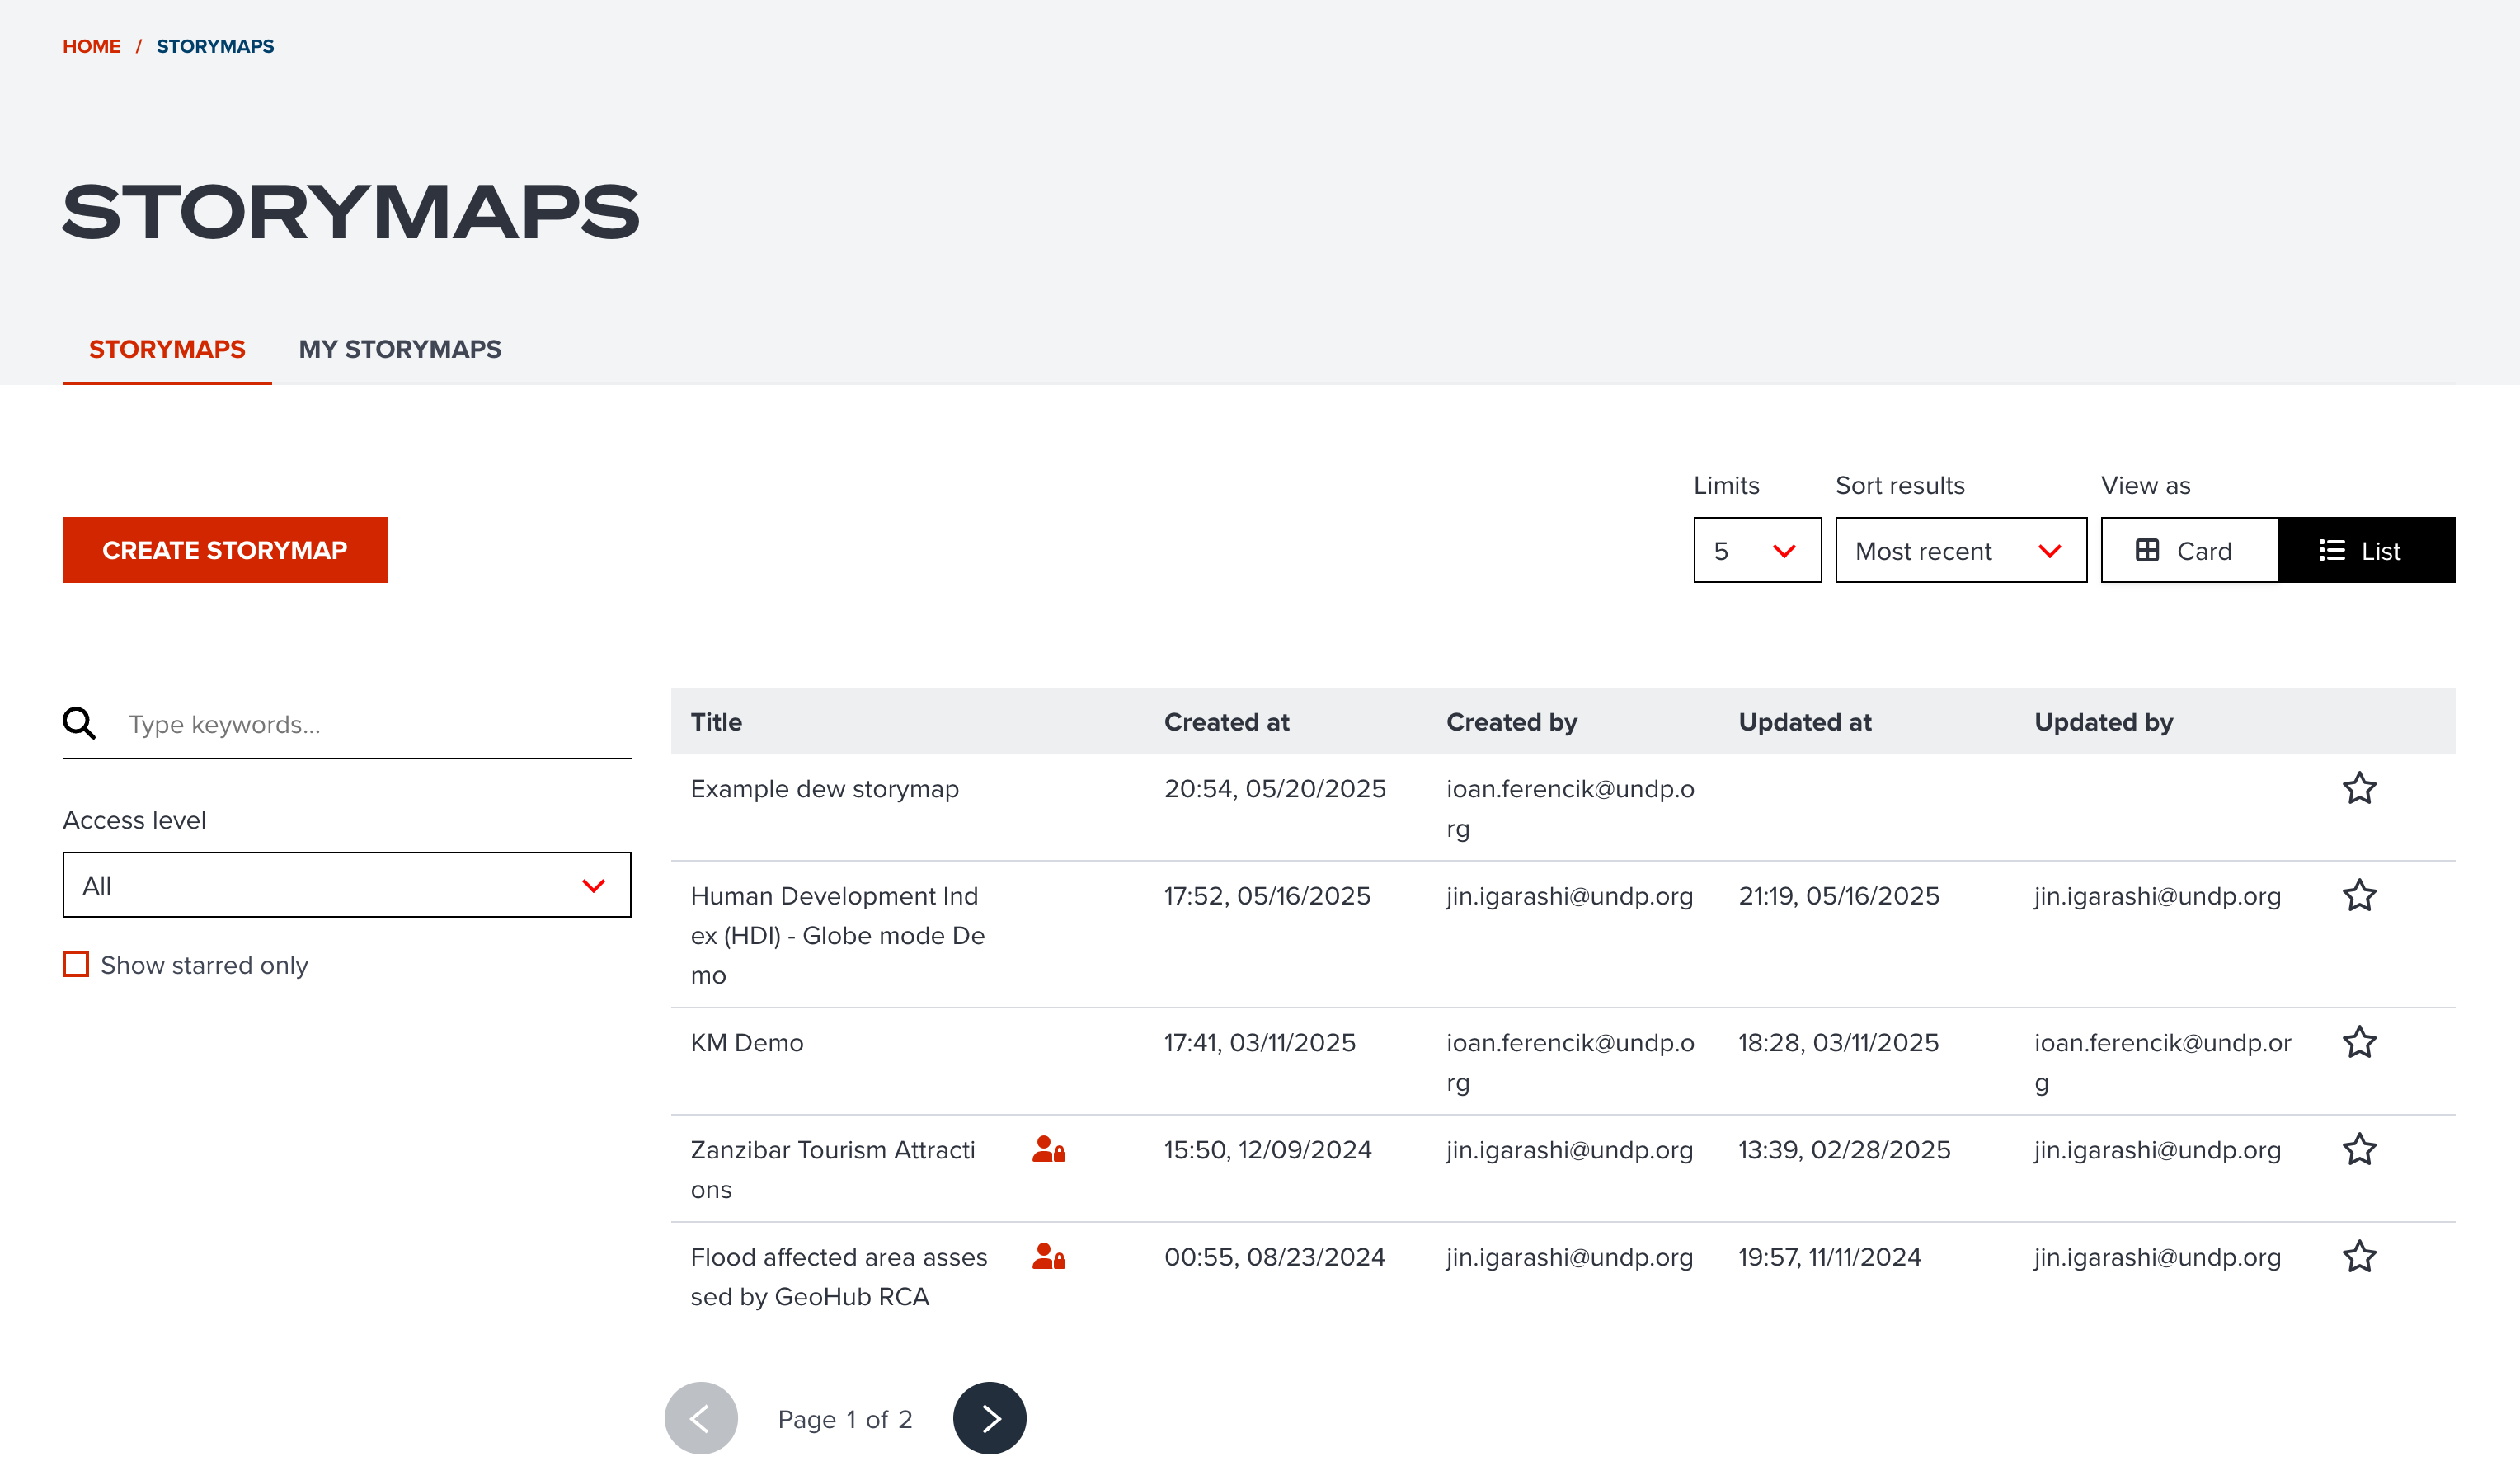This screenshot has height=1466, width=2520.
Task: Switch to List view
Action: point(2366,549)
